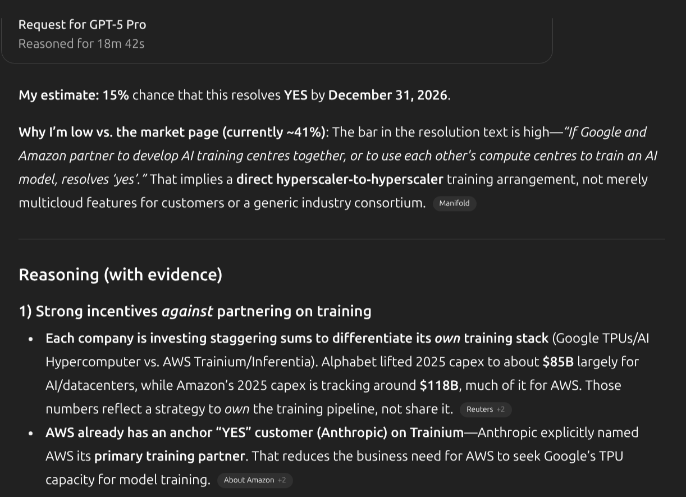686x497 pixels.
Task: Expand the "+2" sources beside Reuters
Action: pos(501,409)
